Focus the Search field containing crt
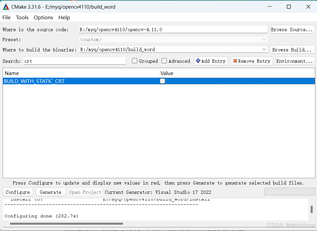This screenshot has width=317, height=231. (x=74, y=61)
